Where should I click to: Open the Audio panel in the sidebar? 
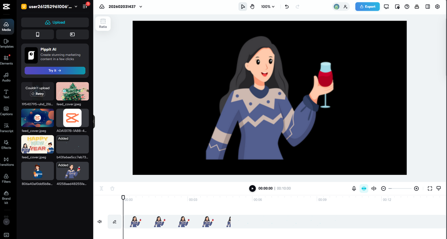click(x=6, y=77)
